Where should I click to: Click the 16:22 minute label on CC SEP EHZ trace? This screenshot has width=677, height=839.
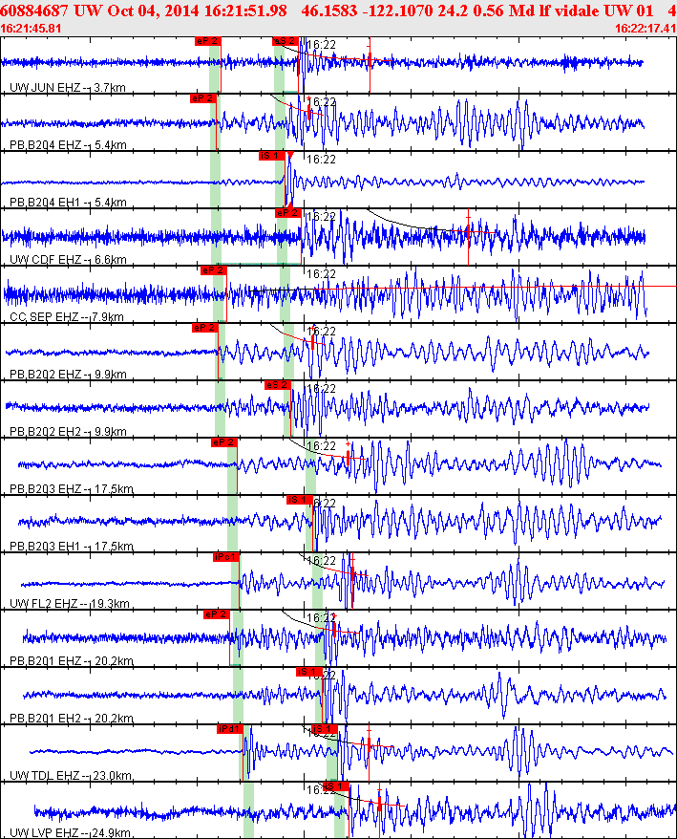pos(322,273)
